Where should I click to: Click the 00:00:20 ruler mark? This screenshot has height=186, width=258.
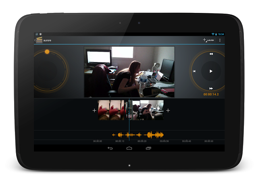142,141
